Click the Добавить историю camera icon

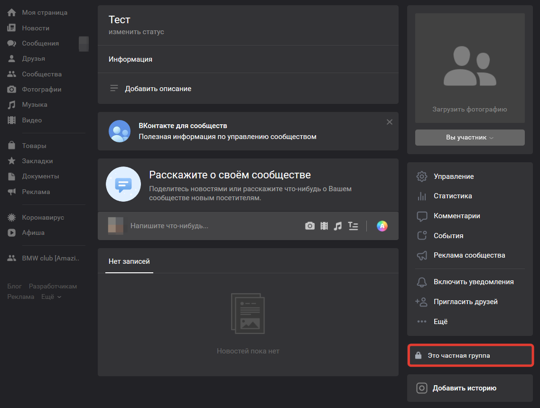click(421, 388)
